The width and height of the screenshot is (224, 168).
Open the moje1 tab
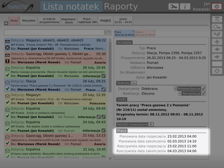(106, 21)
